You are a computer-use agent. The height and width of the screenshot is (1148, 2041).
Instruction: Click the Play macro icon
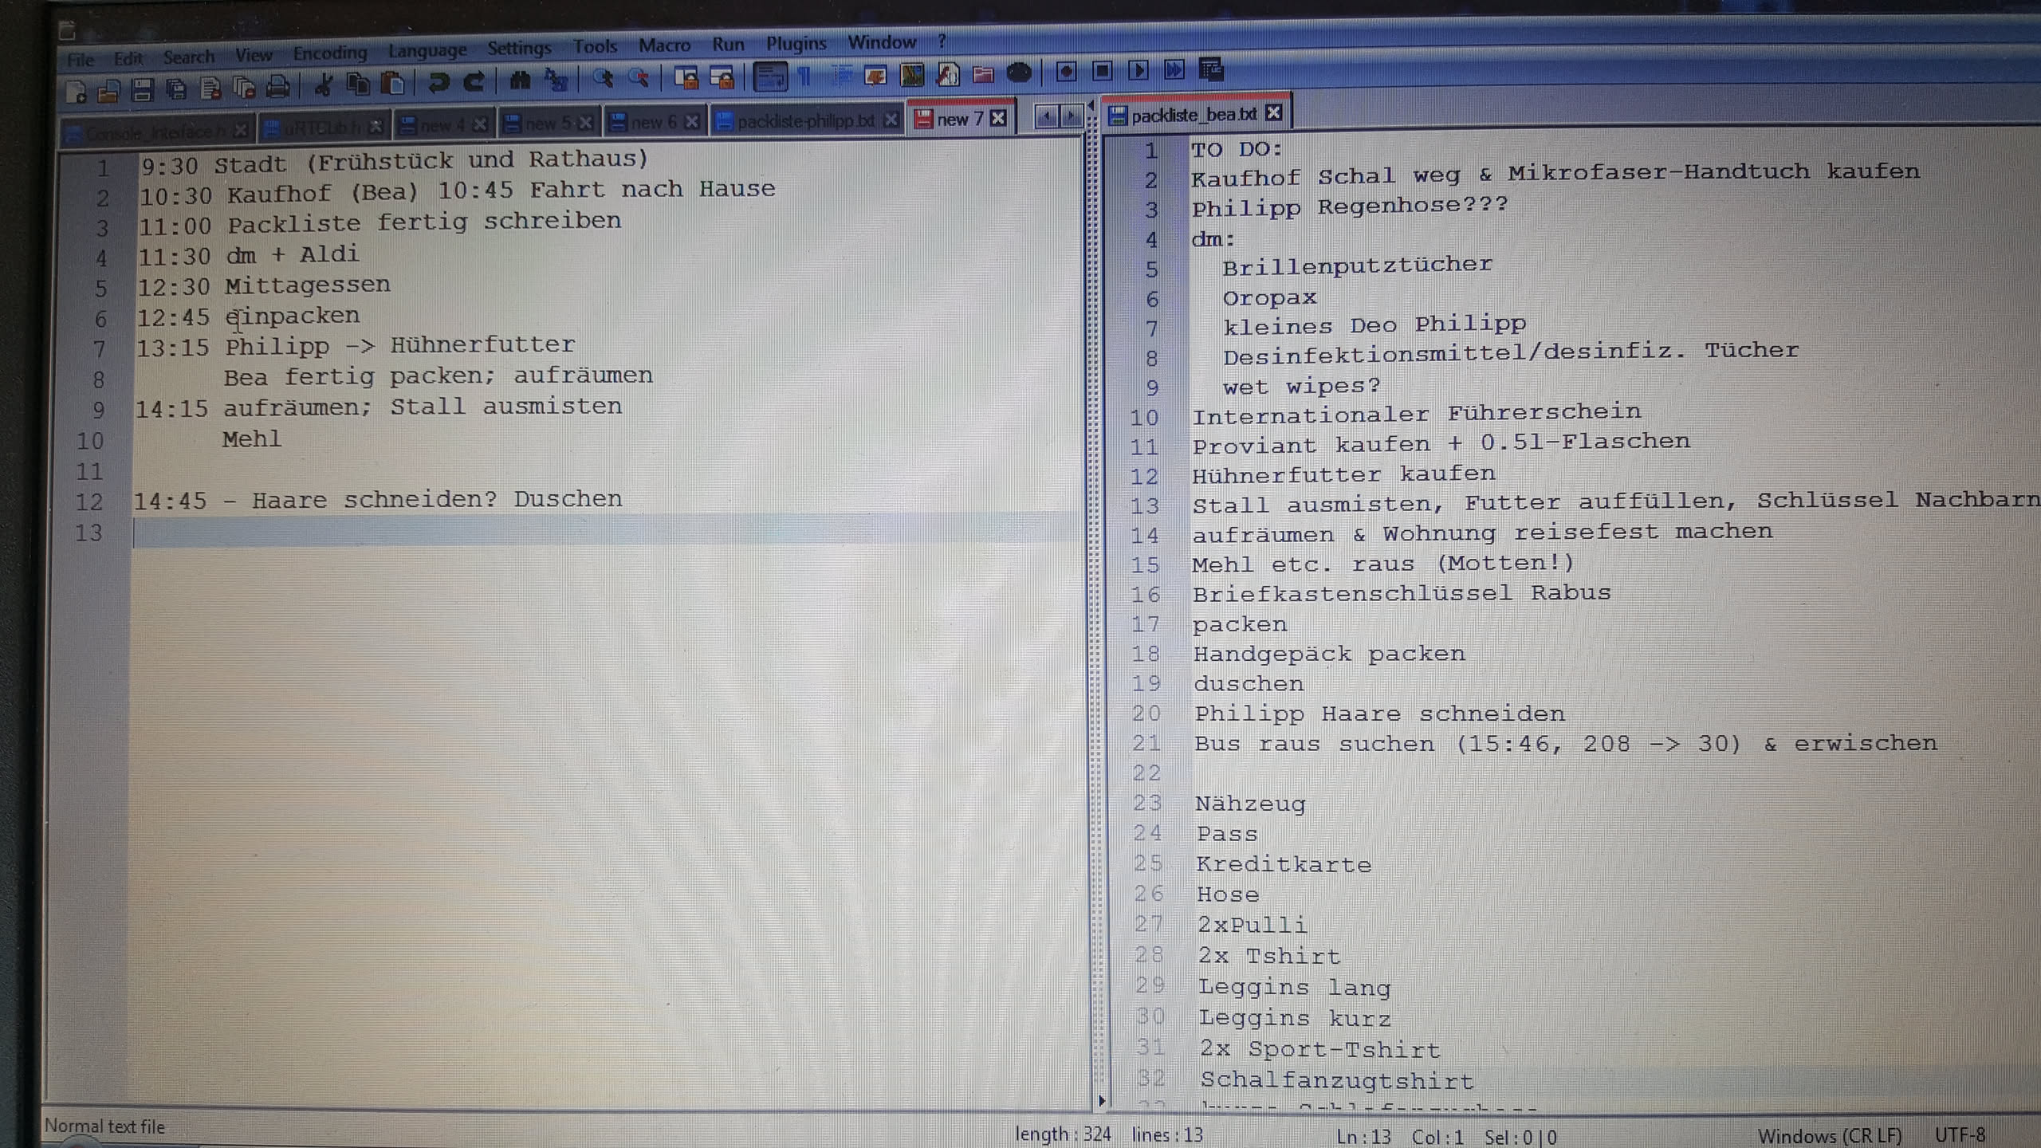coord(1138,71)
